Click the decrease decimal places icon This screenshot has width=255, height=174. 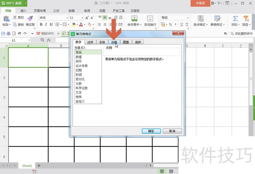tap(187, 24)
